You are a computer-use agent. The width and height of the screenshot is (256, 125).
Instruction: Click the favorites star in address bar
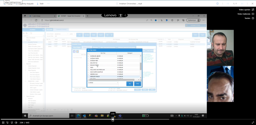[x=156, y=20]
